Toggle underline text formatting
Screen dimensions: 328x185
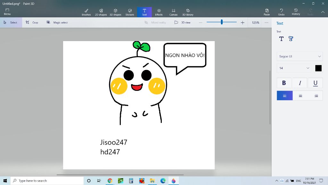pos(316,83)
